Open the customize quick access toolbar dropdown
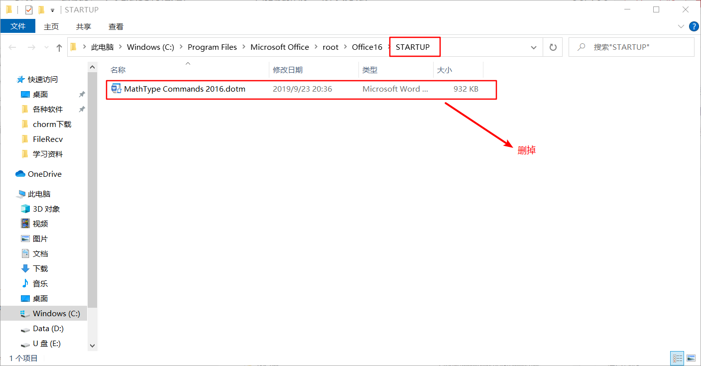 (x=52, y=10)
